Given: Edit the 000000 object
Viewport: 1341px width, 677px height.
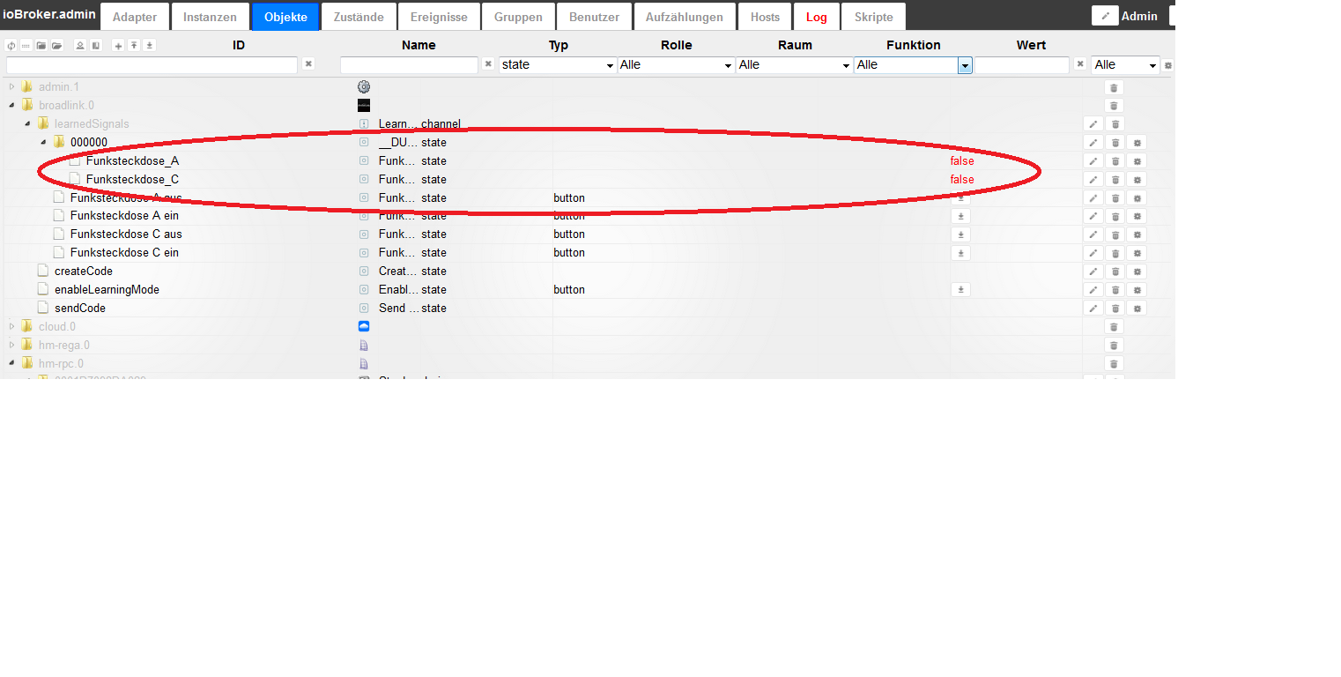Looking at the screenshot, I should [x=1093, y=143].
